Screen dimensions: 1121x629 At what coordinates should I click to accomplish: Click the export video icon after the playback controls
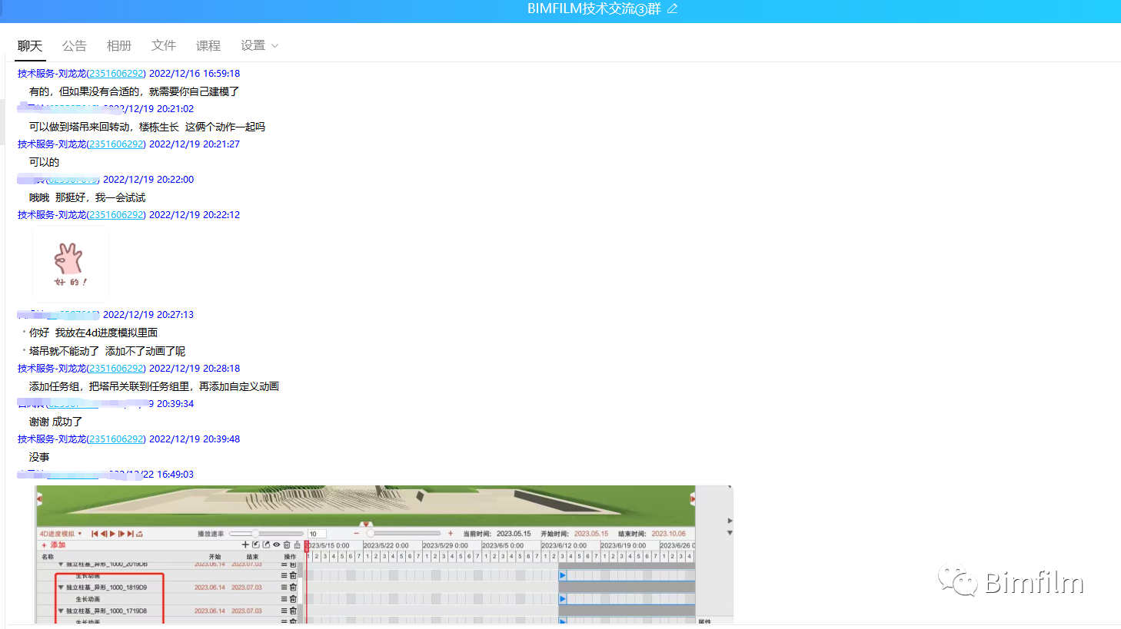(139, 534)
